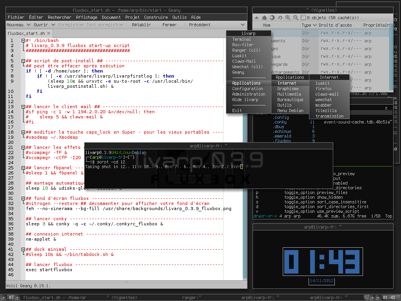Switch to fluxbox_start.sh in the taskbar
Image resolution: width=401 pixels, height=301 pixels.
(55, 298)
